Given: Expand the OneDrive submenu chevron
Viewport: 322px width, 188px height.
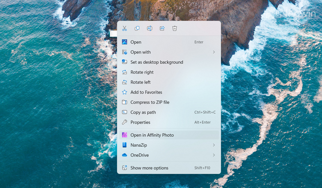Looking at the screenshot, I should pyautogui.click(x=214, y=155).
